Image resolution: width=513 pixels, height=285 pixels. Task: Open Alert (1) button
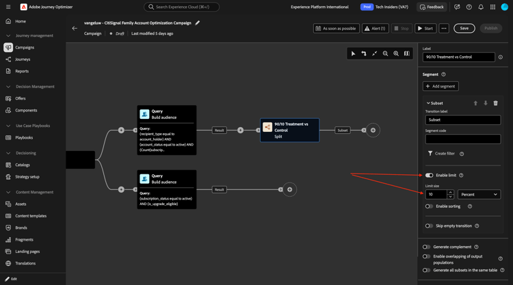click(376, 29)
